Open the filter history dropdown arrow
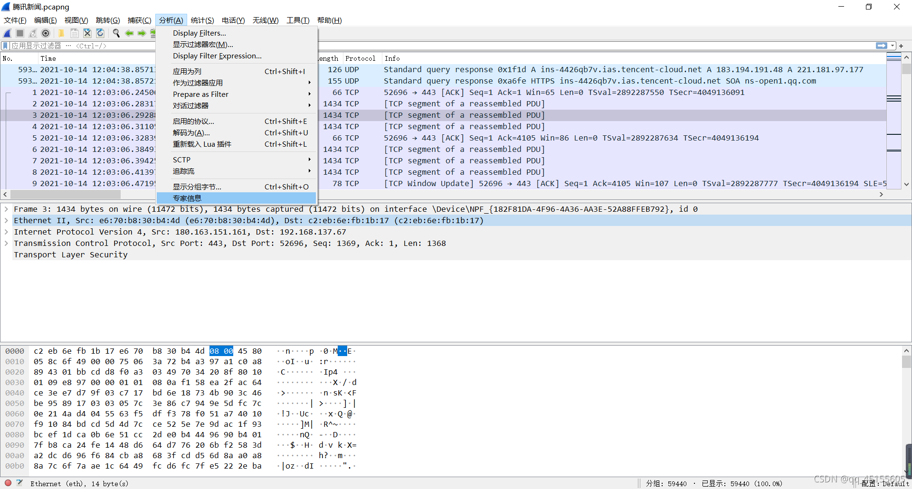 pos(893,46)
